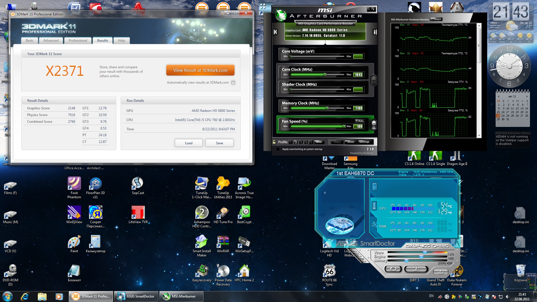Screen dimensions: 537x302
Task: Toggle Apply overclocking at system startup
Action: point(278,149)
